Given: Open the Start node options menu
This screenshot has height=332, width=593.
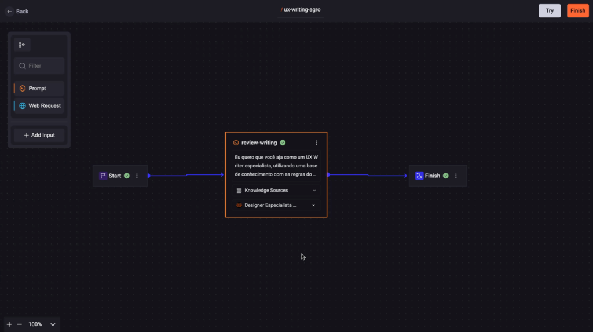Looking at the screenshot, I should 137,176.
